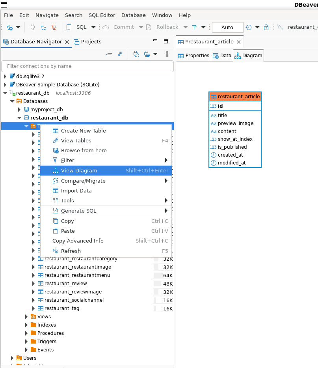Click the Reconnect icon in main toolbar
This screenshot has width=318, height=368.
(43, 28)
